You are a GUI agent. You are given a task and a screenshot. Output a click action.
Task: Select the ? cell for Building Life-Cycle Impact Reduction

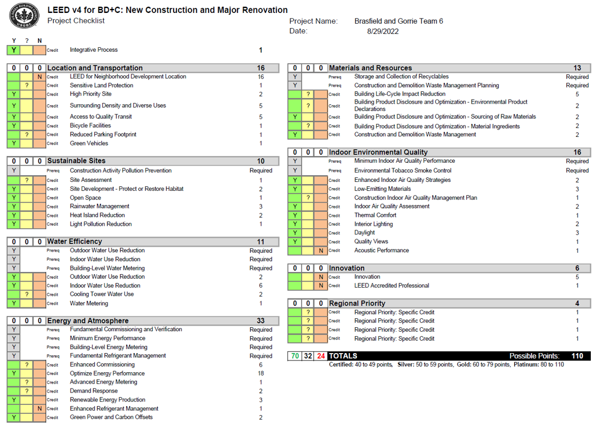[308, 94]
